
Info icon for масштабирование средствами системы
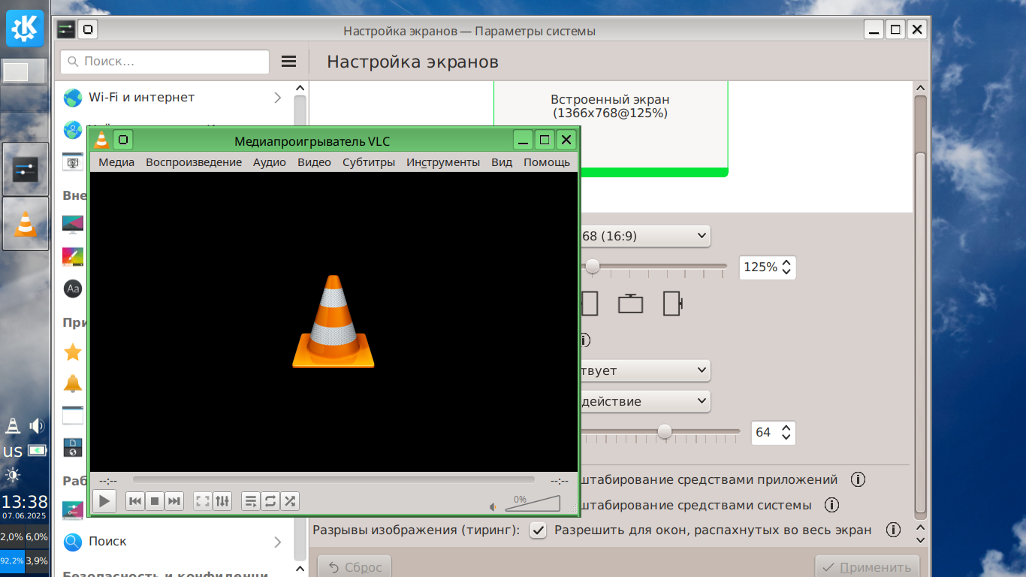point(831,505)
